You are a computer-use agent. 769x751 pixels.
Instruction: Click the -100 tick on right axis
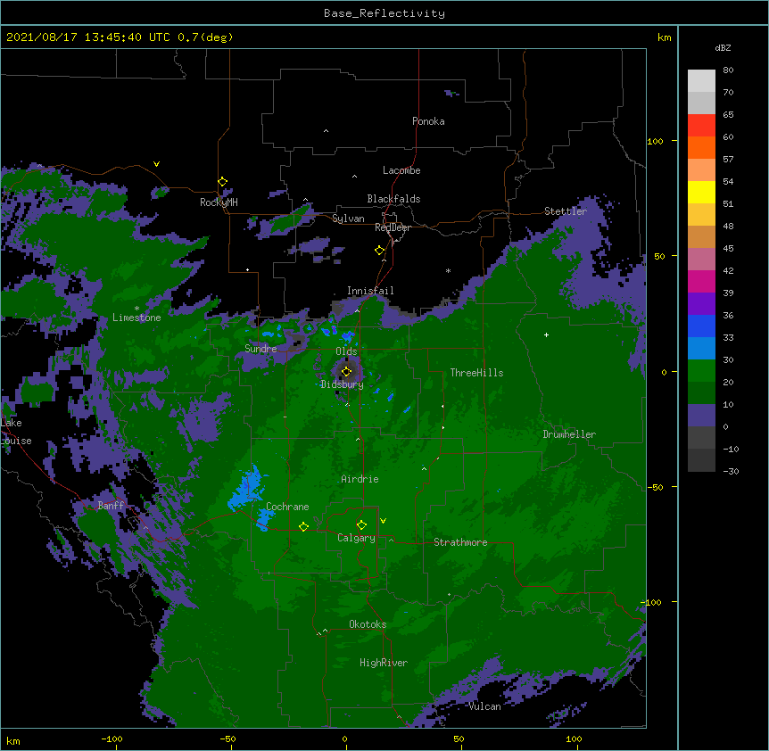(652, 602)
